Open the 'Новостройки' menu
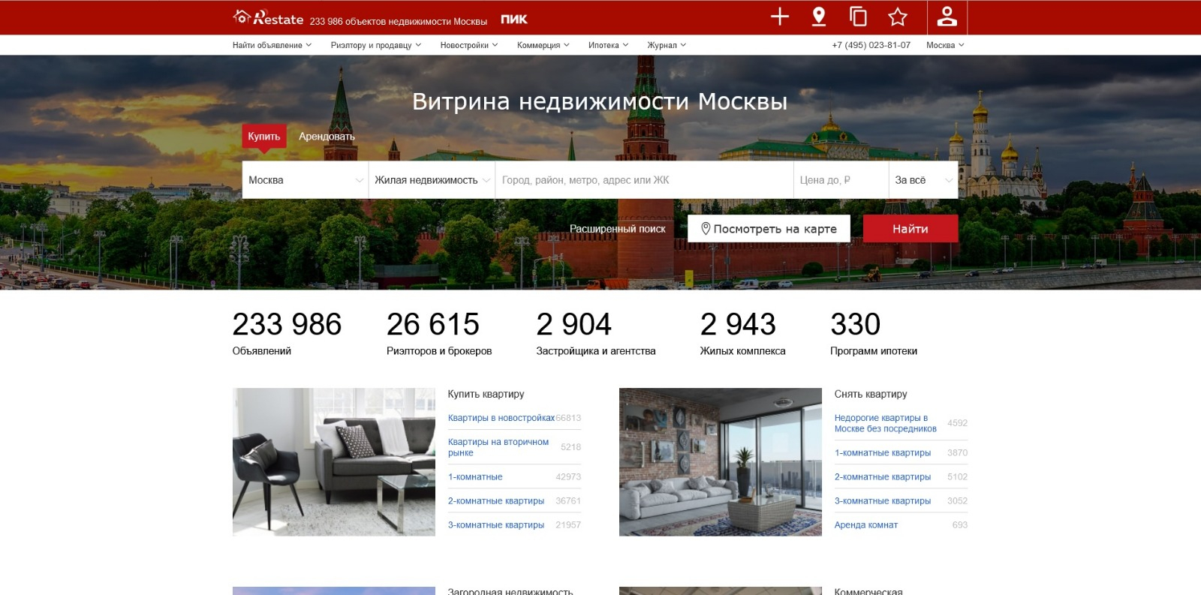The height and width of the screenshot is (595, 1201). (x=469, y=45)
